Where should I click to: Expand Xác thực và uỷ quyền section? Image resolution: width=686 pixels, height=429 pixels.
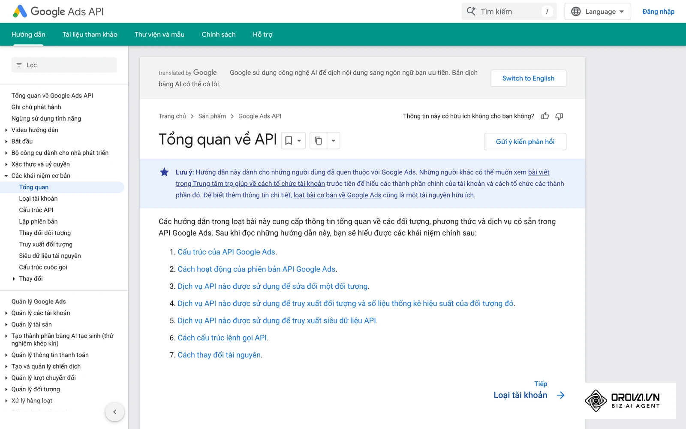[6, 164]
